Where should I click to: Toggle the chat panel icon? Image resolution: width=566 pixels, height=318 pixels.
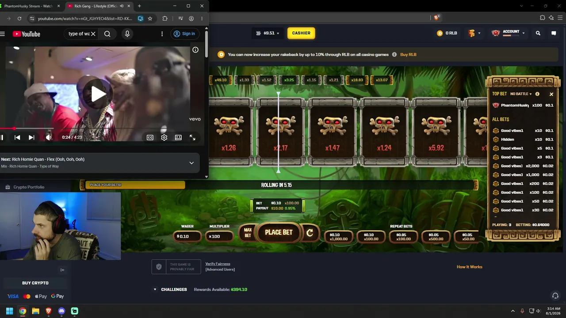[554, 33]
